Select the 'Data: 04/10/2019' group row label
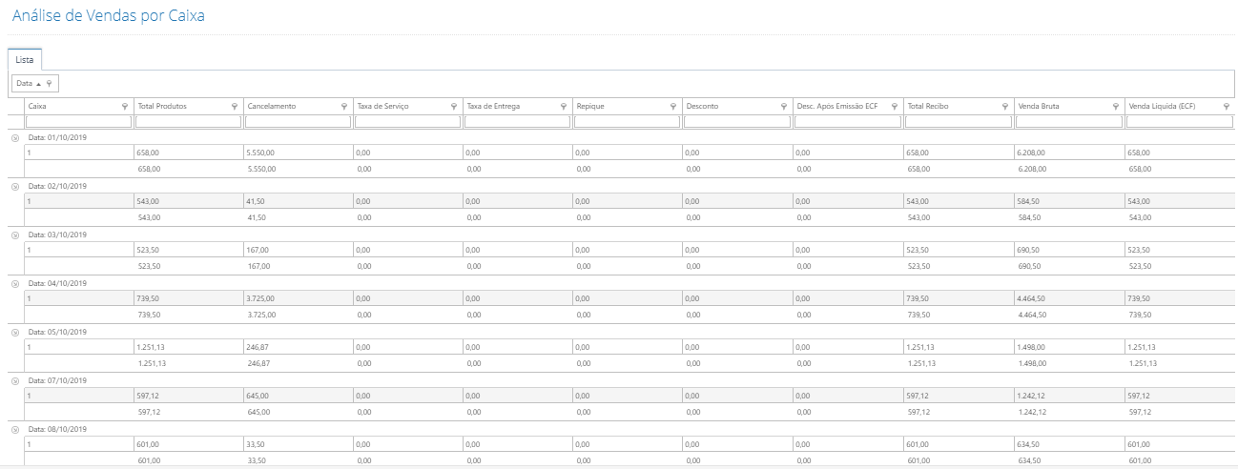Screen dimensions: 1238x469 pos(57,283)
